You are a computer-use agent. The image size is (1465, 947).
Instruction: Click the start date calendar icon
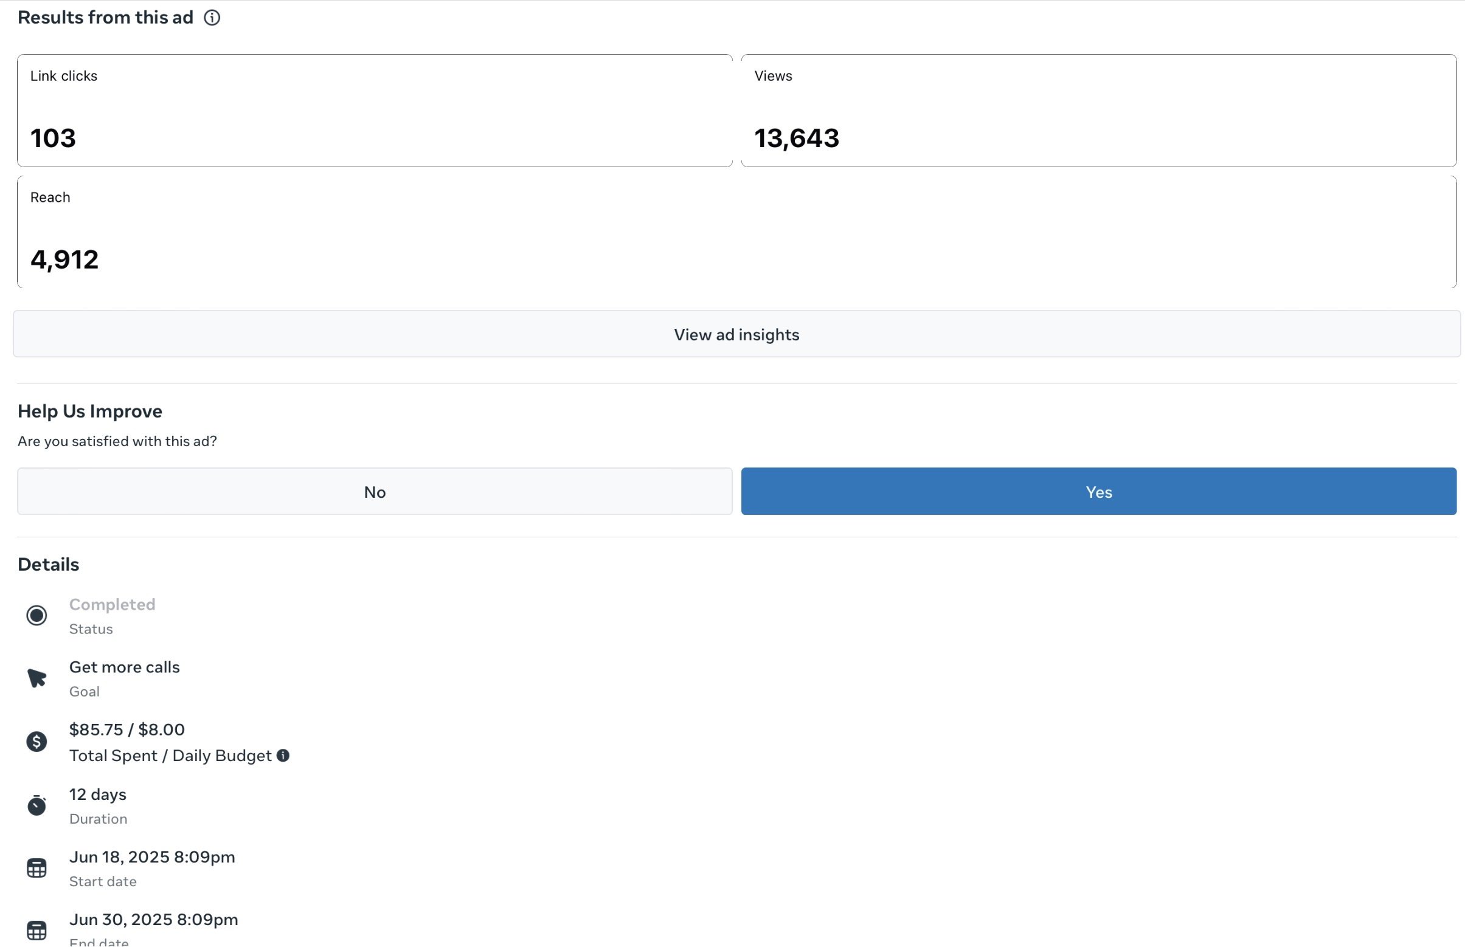point(36,869)
